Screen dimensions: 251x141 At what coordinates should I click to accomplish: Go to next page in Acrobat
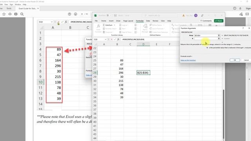click(76, 14)
